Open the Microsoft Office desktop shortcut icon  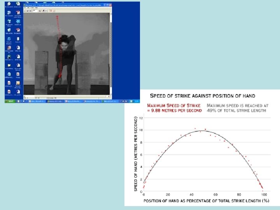click(18, 84)
